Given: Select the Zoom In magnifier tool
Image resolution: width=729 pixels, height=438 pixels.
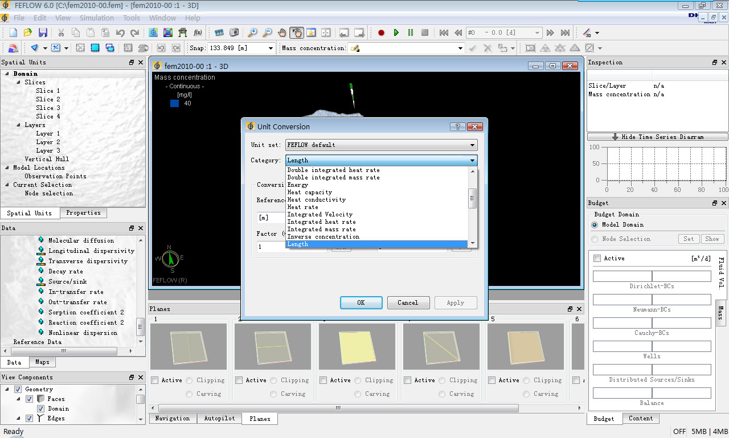Looking at the screenshot, I should point(252,33).
